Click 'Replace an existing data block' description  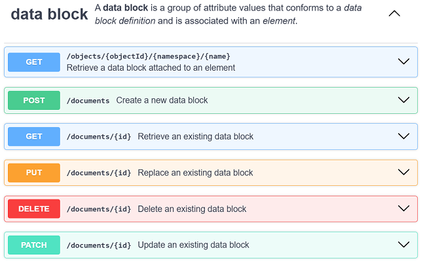click(195, 173)
